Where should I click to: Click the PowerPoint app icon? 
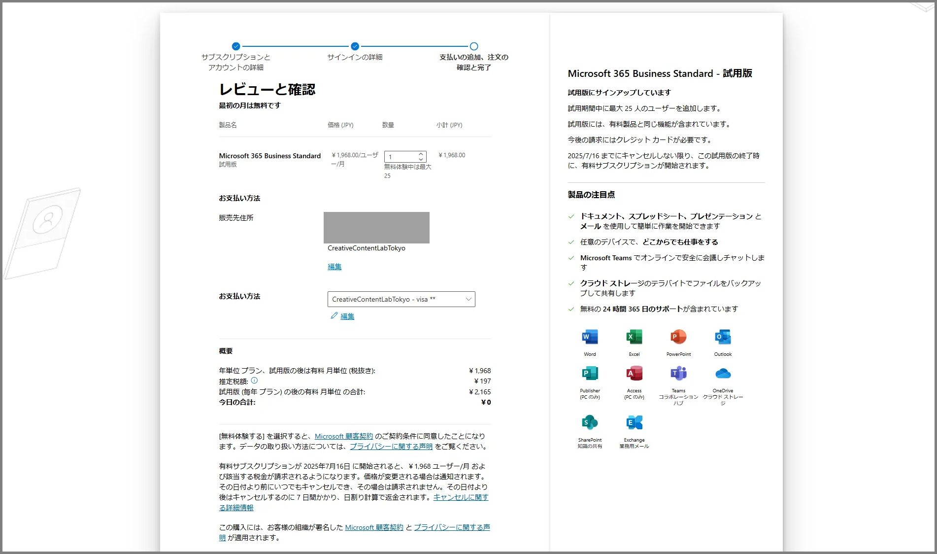pyautogui.click(x=678, y=337)
